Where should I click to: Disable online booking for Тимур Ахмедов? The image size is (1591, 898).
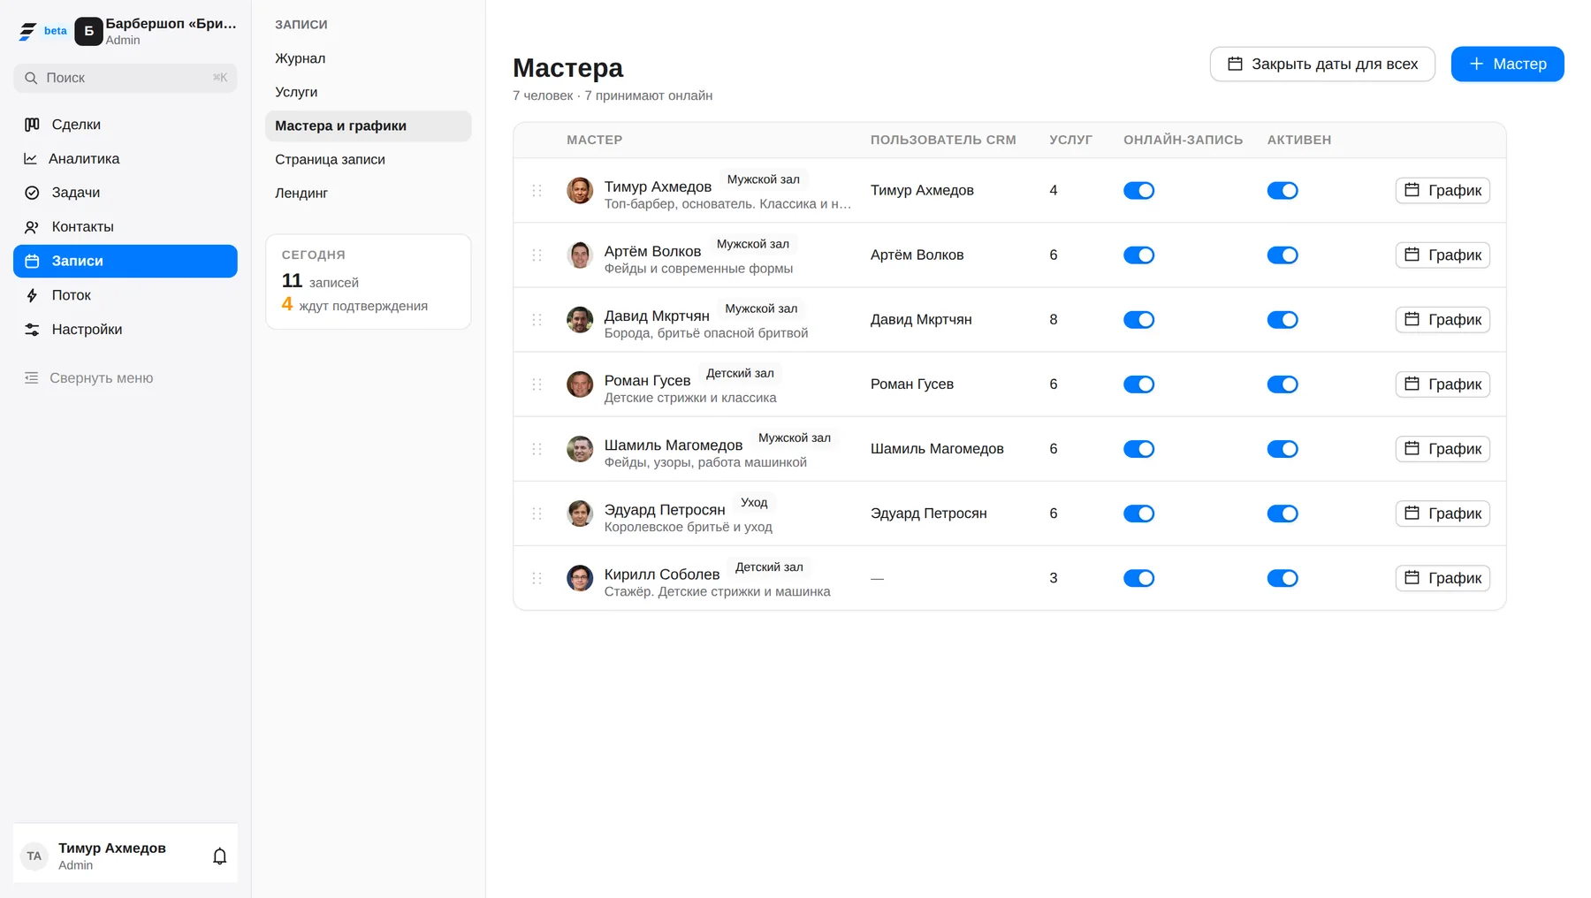pyautogui.click(x=1138, y=190)
